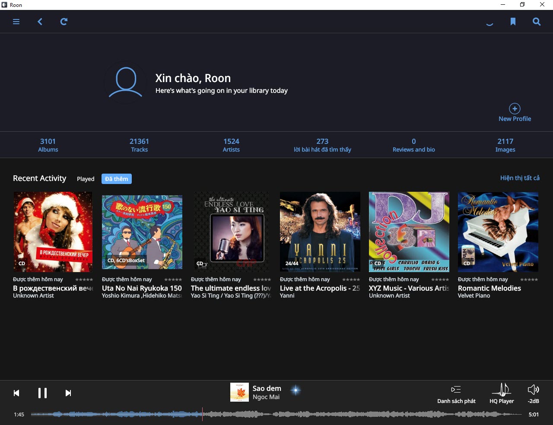Open the volume control at -2dB
This screenshot has height=425, width=553.
(534, 394)
